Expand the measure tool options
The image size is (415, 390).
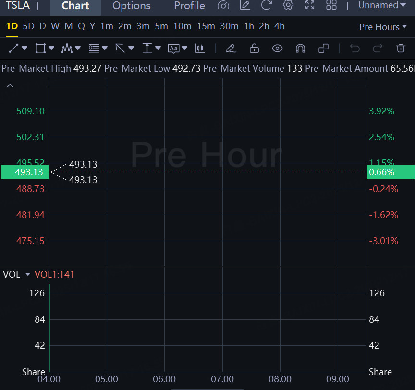(158, 48)
